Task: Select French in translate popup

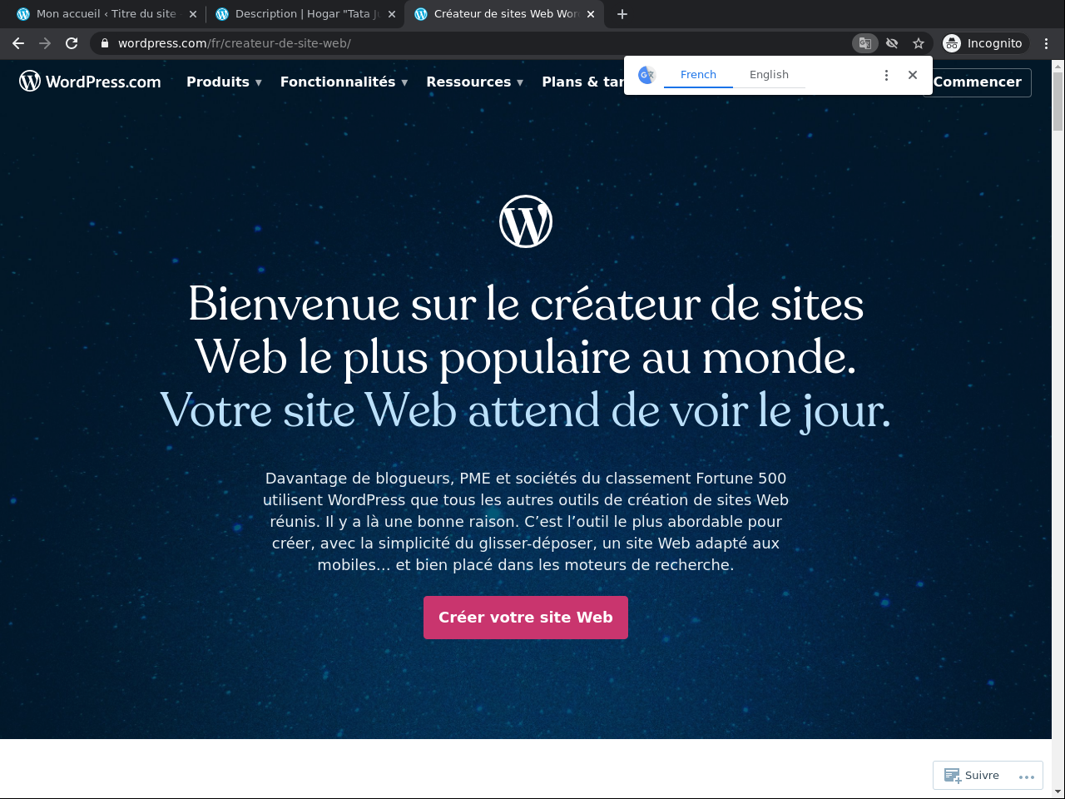Action: pos(698,74)
